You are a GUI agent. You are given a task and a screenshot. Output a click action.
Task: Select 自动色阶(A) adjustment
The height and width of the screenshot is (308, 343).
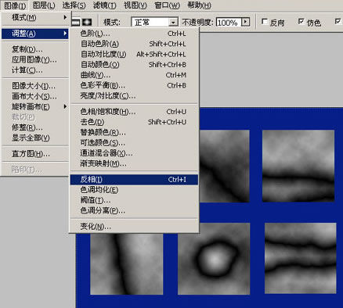point(134,44)
